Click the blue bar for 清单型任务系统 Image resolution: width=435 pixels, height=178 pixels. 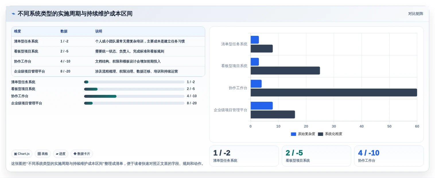[255, 40]
